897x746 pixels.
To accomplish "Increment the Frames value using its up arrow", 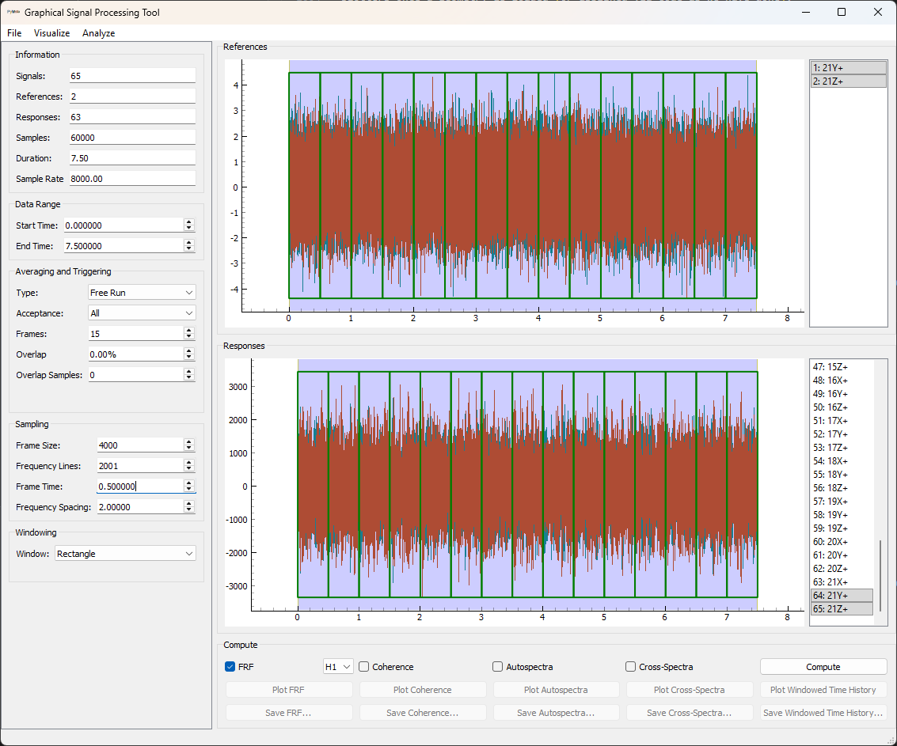I will pyautogui.click(x=189, y=330).
